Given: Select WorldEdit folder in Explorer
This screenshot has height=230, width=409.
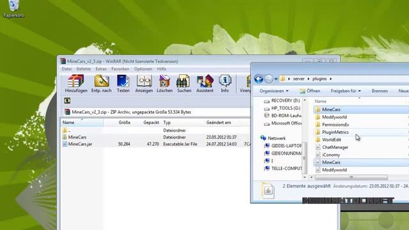Looking at the screenshot, I should click(x=361, y=140).
